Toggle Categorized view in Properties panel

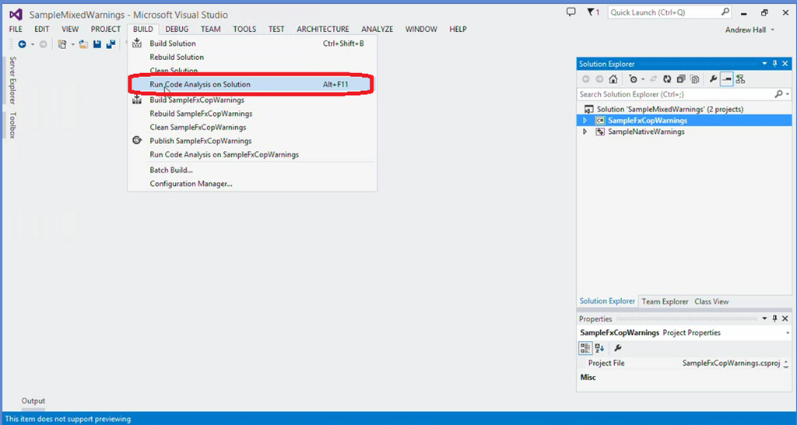tap(585, 348)
